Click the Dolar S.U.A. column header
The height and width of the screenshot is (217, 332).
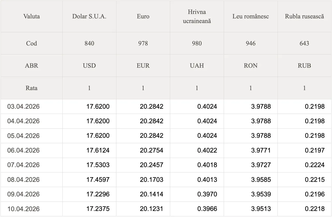tap(89, 16)
